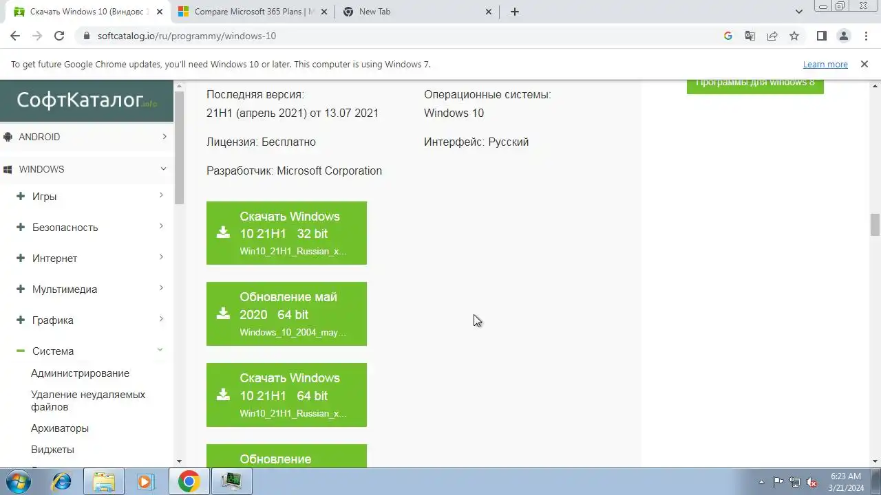Download Windows 10 21H1 64 bit

286,395
